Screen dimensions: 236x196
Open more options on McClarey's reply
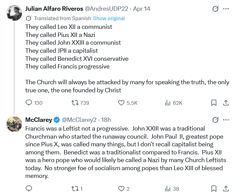click(x=226, y=120)
